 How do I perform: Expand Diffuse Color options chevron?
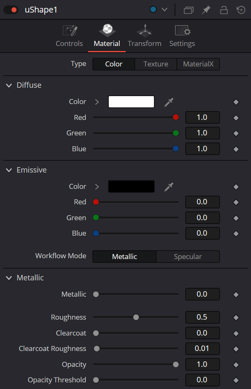(97, 102)
